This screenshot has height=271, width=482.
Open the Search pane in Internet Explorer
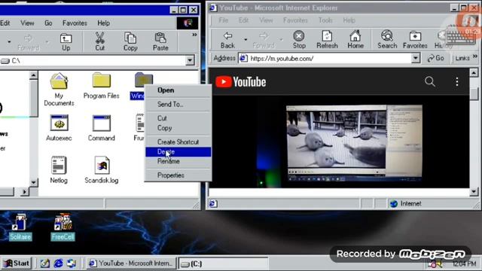[x=387, y=40]
